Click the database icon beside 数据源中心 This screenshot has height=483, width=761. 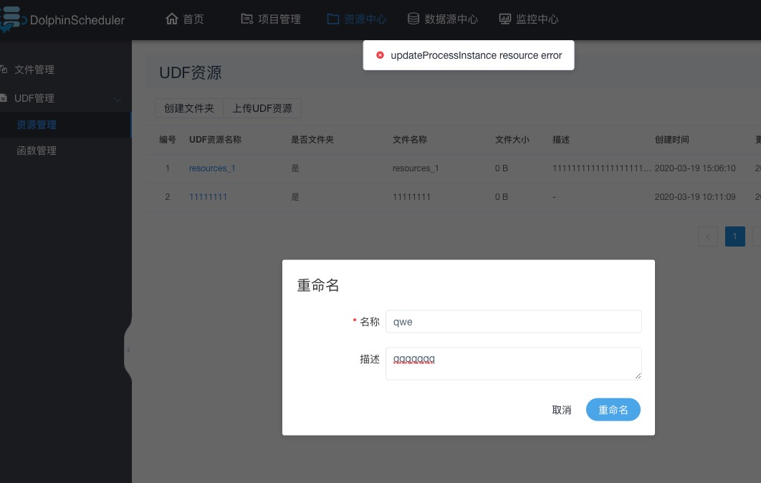click(x=413, y=19)
